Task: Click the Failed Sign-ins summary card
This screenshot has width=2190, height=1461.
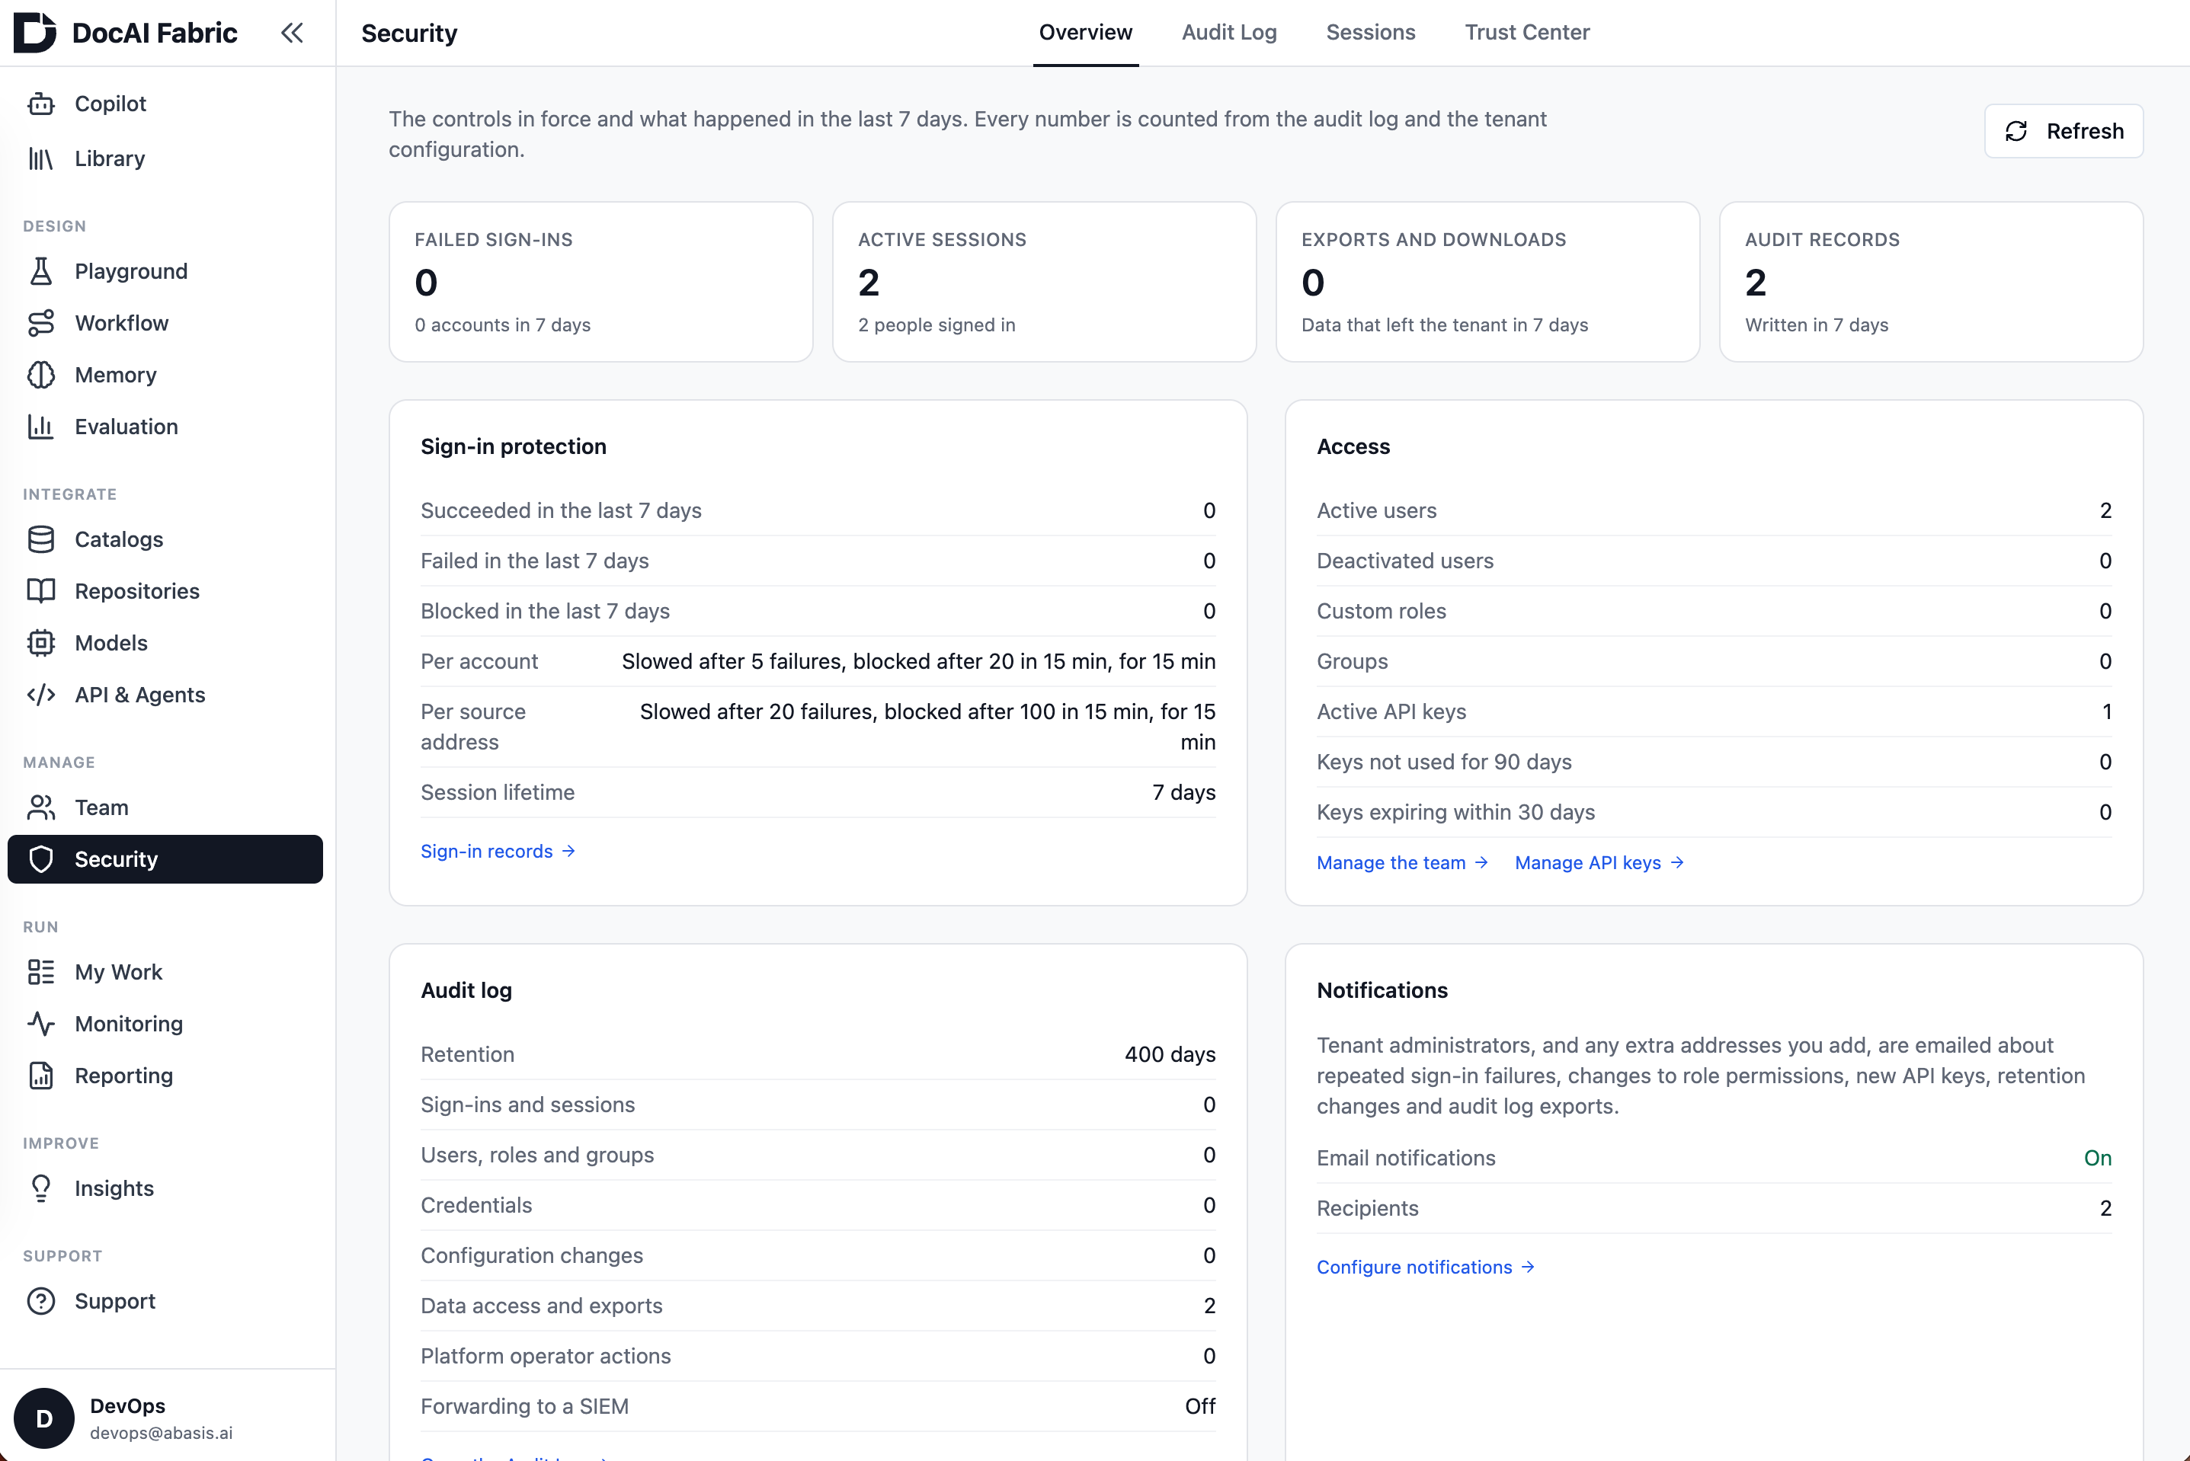Action: coord(601,281)
